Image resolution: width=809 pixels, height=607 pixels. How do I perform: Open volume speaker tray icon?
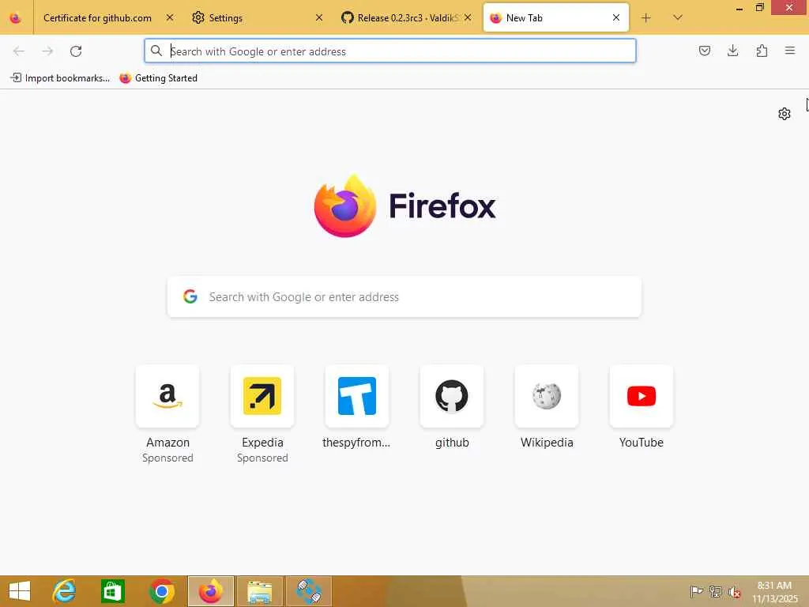coord(734,592)
